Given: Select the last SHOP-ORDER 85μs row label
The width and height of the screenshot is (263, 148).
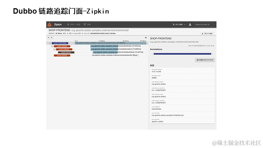Looking at the screenshot, I should pyautogui.click(x=62, y=55).
